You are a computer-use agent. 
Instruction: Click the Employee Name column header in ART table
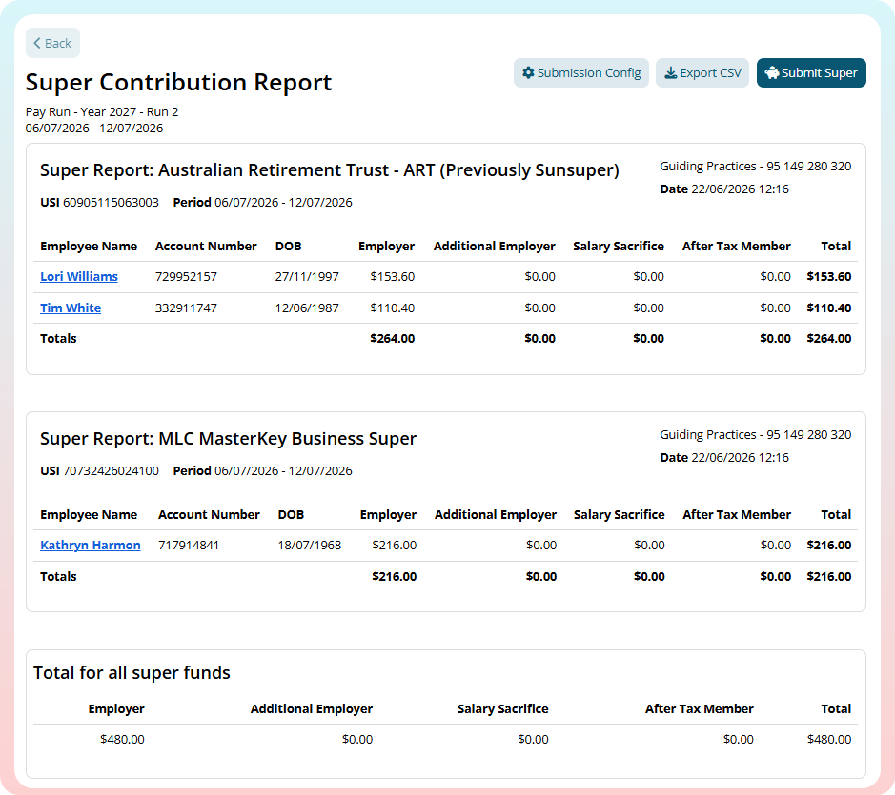tap(89, 247)
